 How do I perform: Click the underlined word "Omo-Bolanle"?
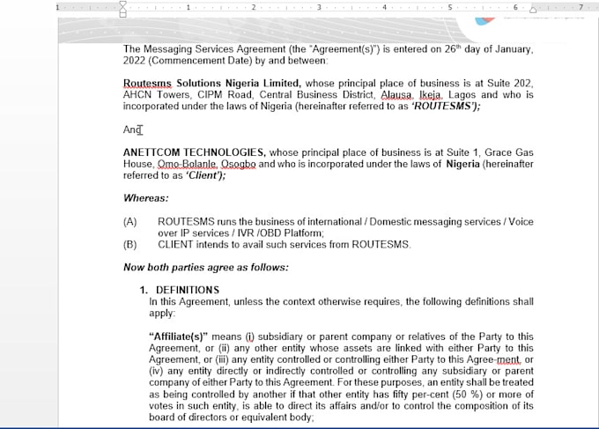(x=187, y=164)
